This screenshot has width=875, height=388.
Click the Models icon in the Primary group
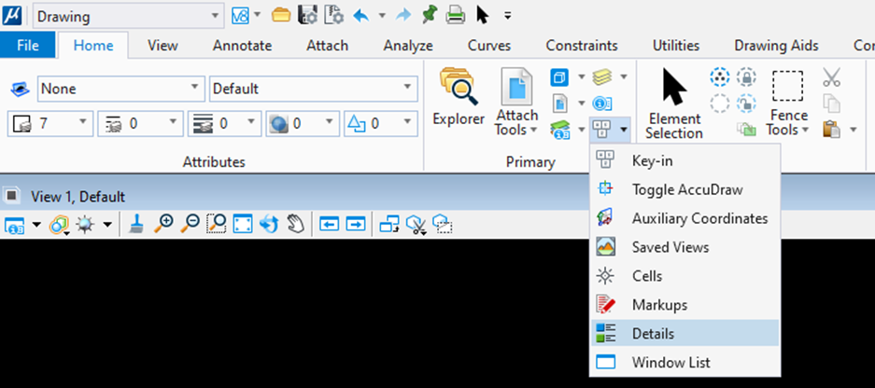coord(559,76)
